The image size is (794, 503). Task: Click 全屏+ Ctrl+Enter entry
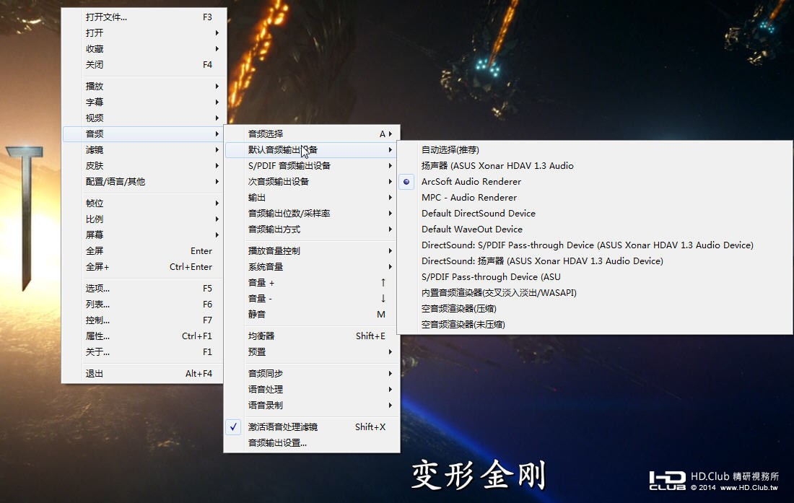(144, 267)
